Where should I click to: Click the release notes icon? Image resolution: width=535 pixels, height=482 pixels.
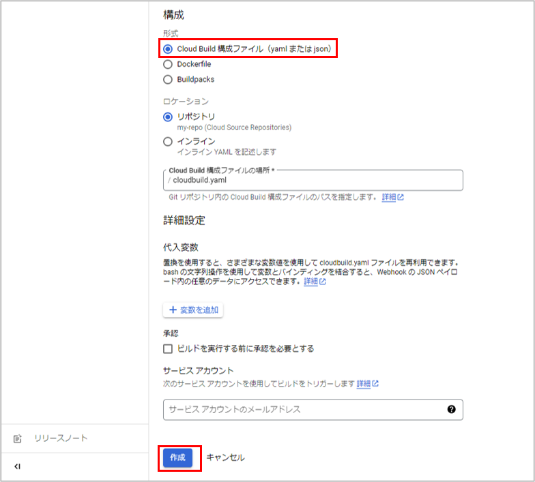tap(18, 439)
